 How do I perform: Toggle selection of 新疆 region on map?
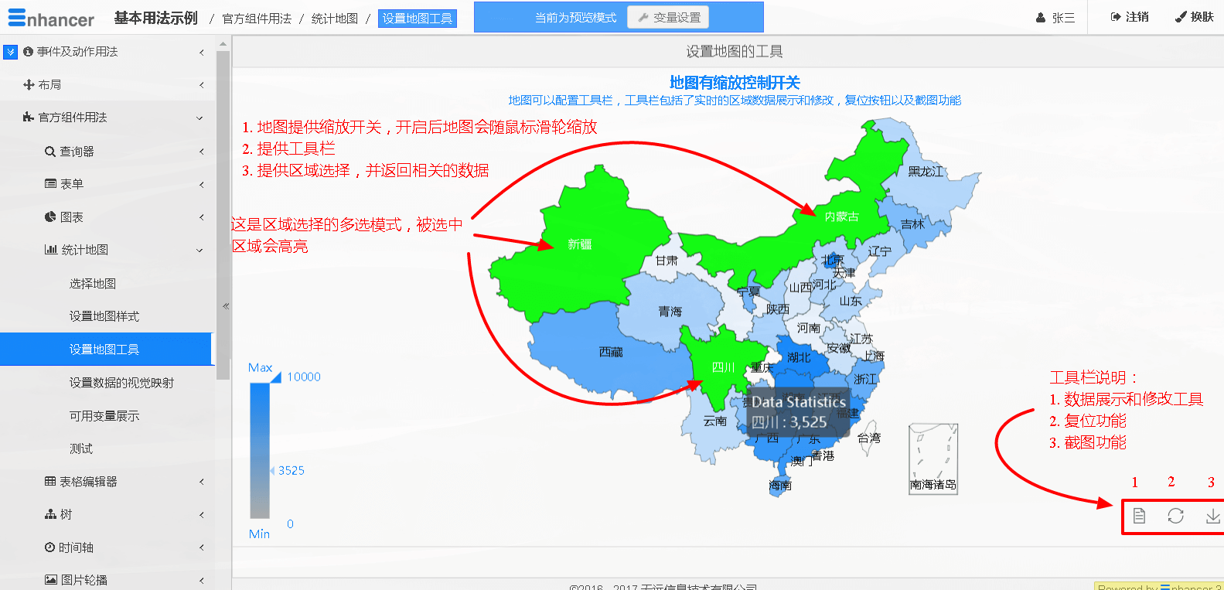pyautogui.click(x=579, y=244)
